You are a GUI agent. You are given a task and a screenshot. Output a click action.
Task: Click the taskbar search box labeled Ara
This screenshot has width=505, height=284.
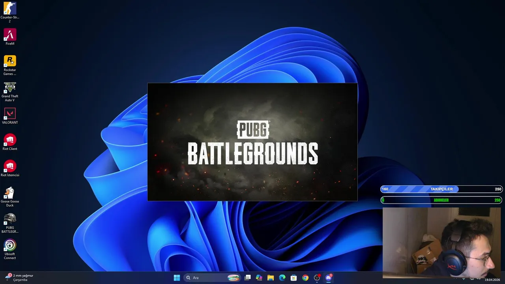[212, 278]
